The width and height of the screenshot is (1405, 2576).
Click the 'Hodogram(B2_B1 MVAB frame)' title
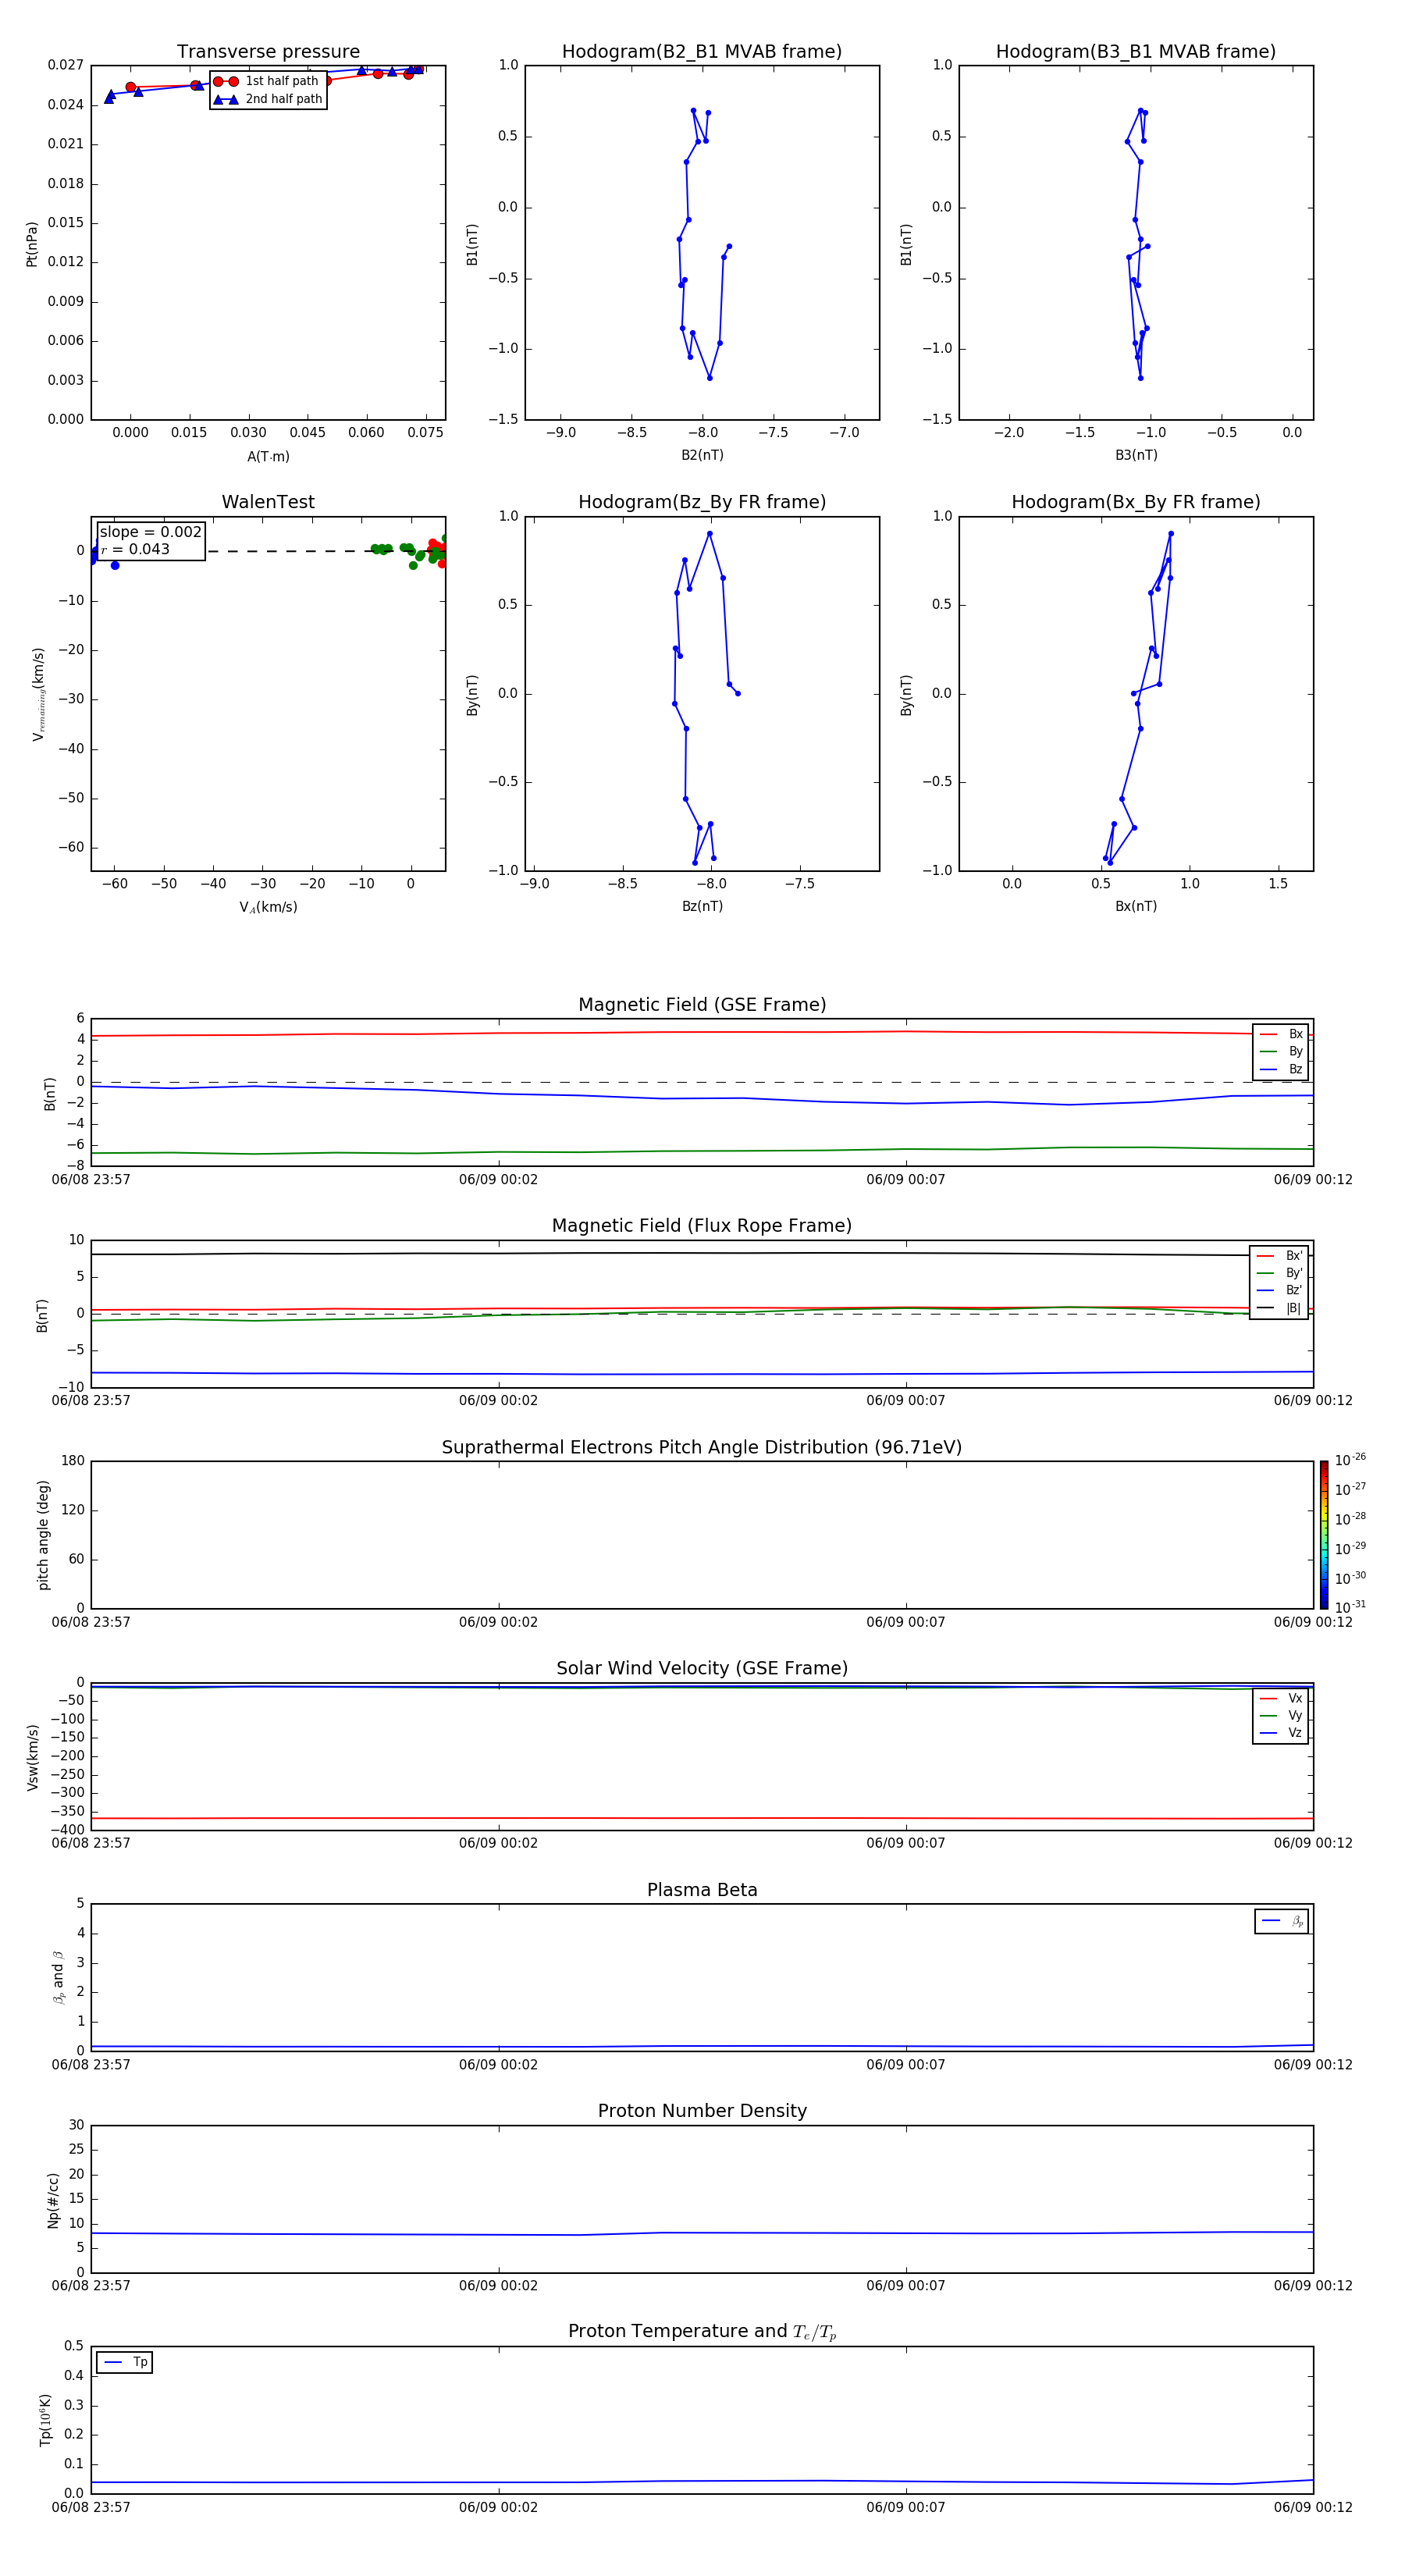[x=702, y=52]
